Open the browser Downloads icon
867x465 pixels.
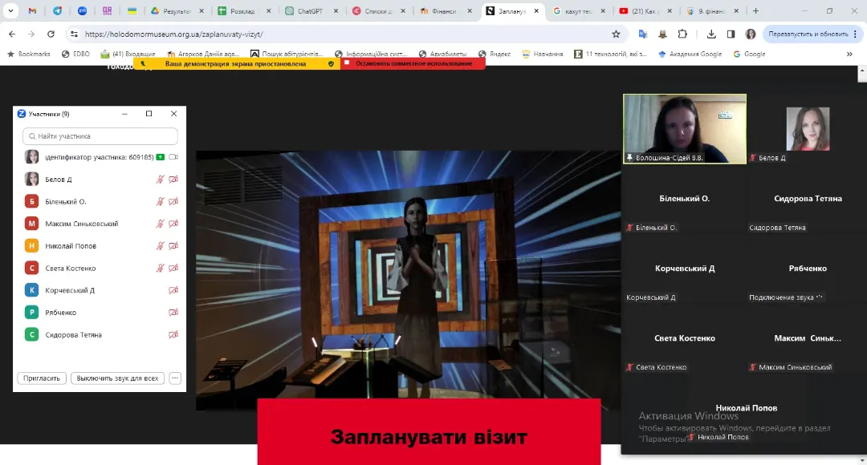711,34
